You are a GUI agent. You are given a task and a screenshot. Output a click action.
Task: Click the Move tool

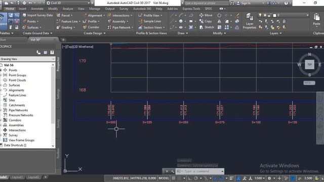coord(206,15)
